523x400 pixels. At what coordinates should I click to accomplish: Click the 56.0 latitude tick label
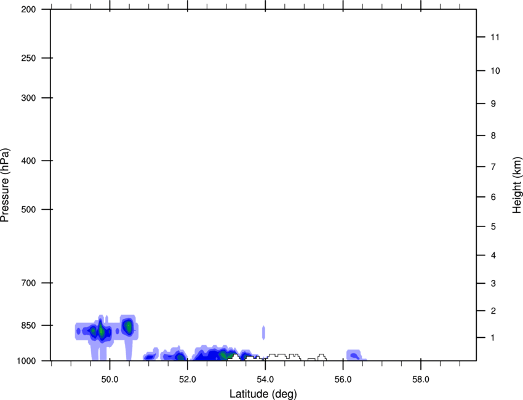343,379
